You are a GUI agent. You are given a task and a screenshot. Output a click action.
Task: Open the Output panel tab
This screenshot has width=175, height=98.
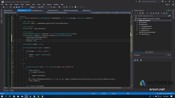(12, 90)
